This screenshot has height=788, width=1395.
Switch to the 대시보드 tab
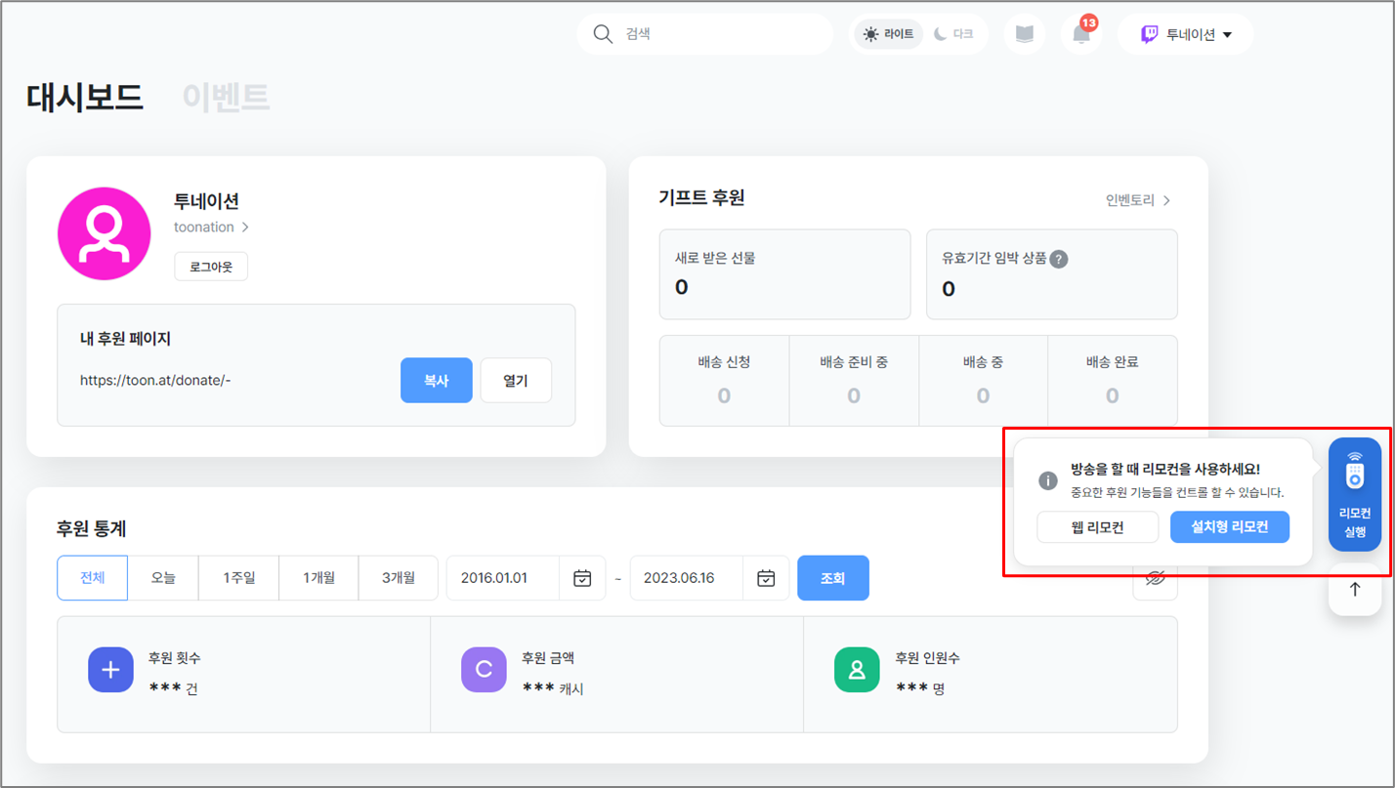(85, 97)
